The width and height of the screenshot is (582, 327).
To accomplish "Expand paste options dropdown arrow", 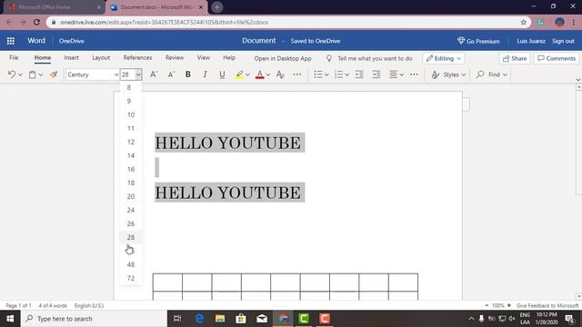I will pyautogui.click(x=41, y=74).
